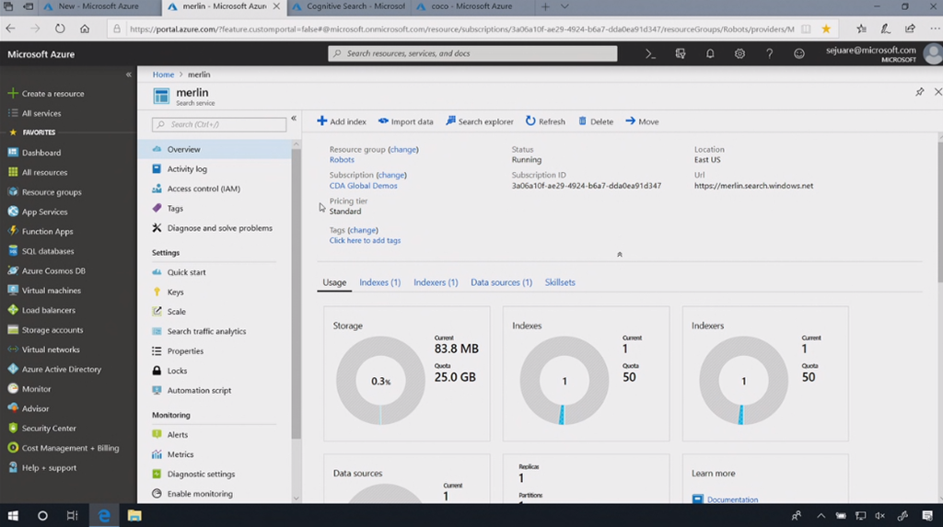This screenshot has height=527, width=943.
Task: Open portal settings gear icon
Action: click(739, 54)
